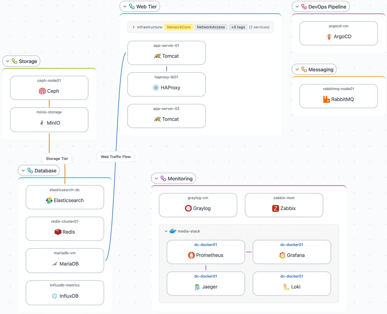Viewport: 387px width, 314px height.
Task: Click the Docker whale icon for media-stack
Action: (x=173, y=231)
